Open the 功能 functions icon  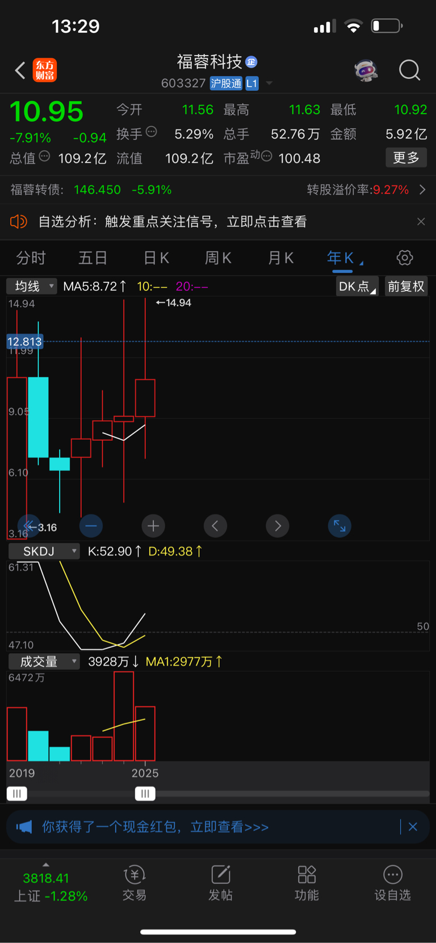[307, 883]
